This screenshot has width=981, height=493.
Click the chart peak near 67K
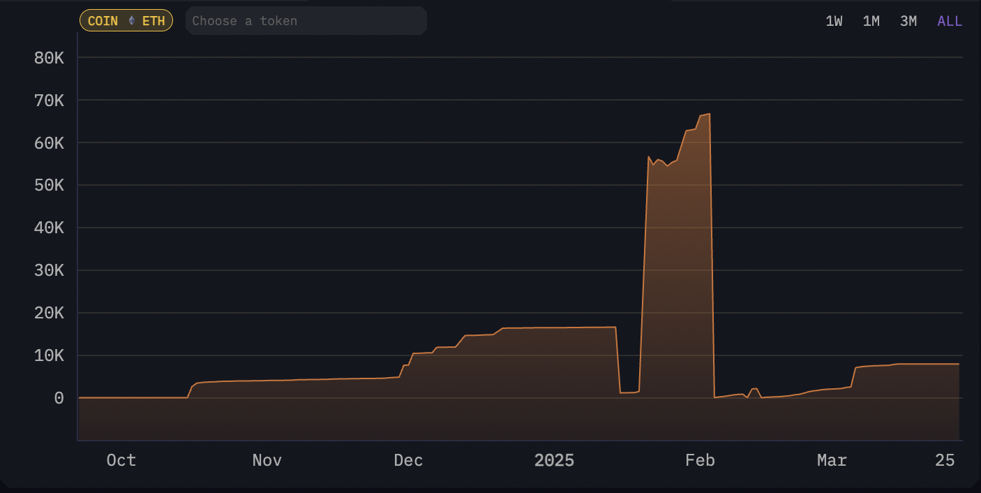[x=709, y=114]
